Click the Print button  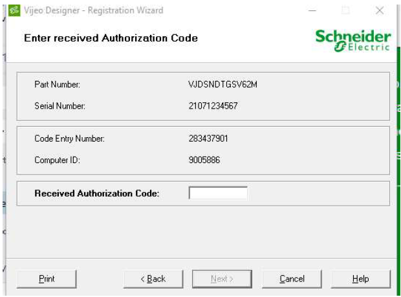click(x=47, y=279)
